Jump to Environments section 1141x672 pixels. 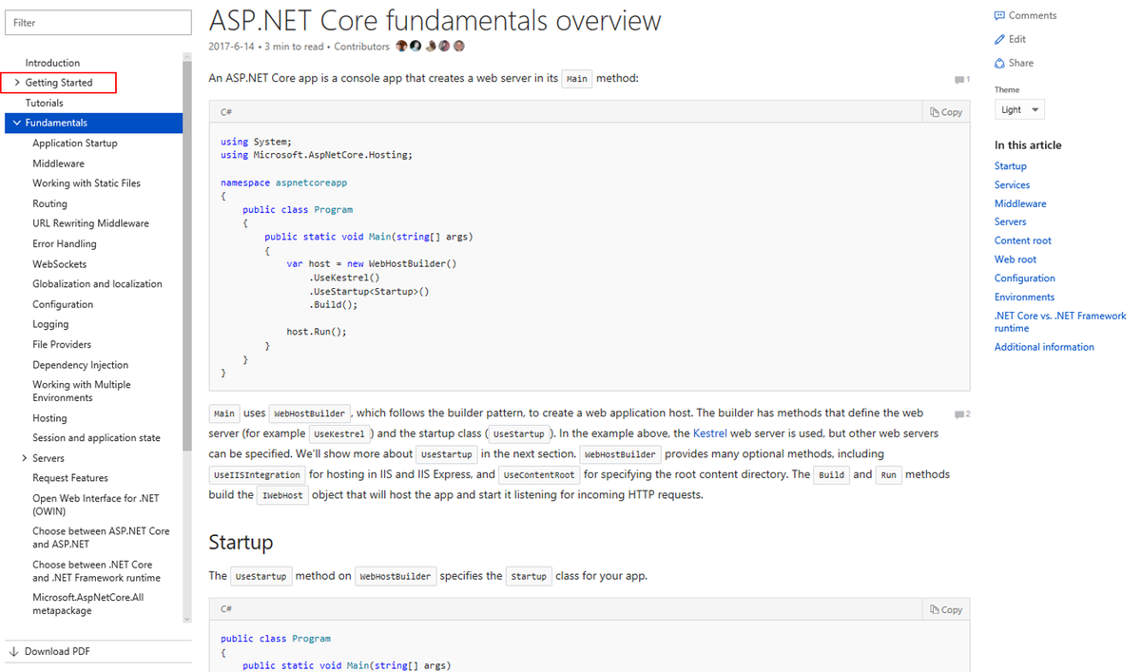1024,298
